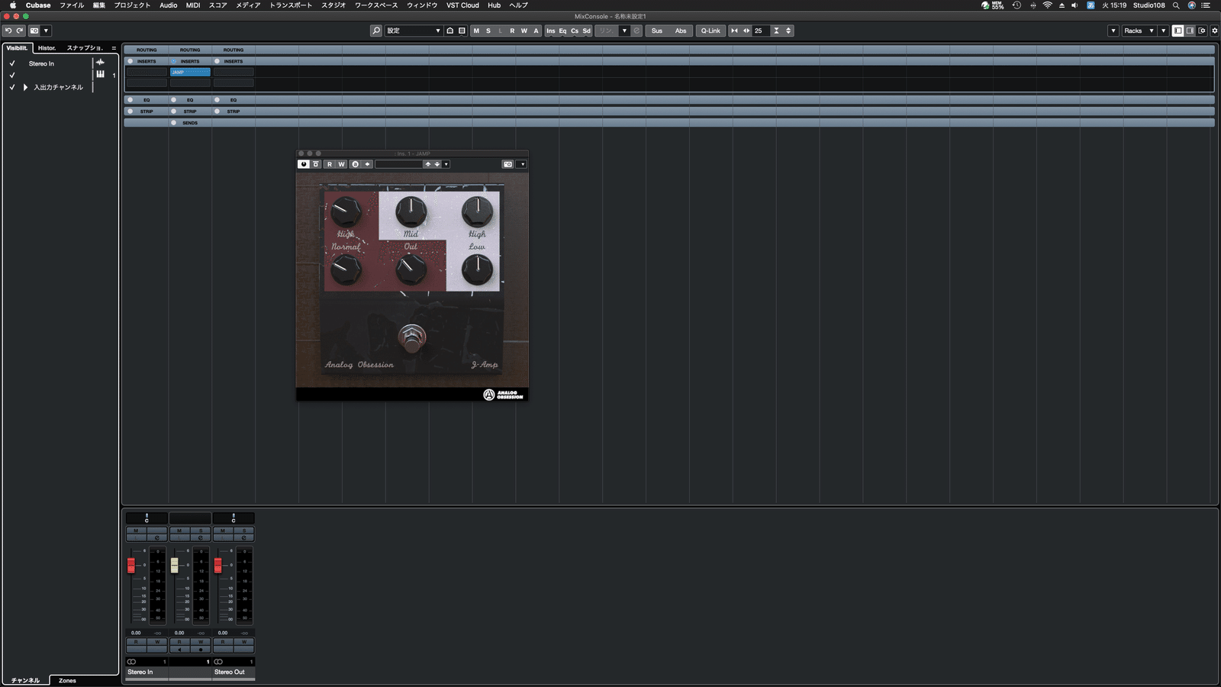
Task: Mute the Stereo In channel with M
Action: 136,530
